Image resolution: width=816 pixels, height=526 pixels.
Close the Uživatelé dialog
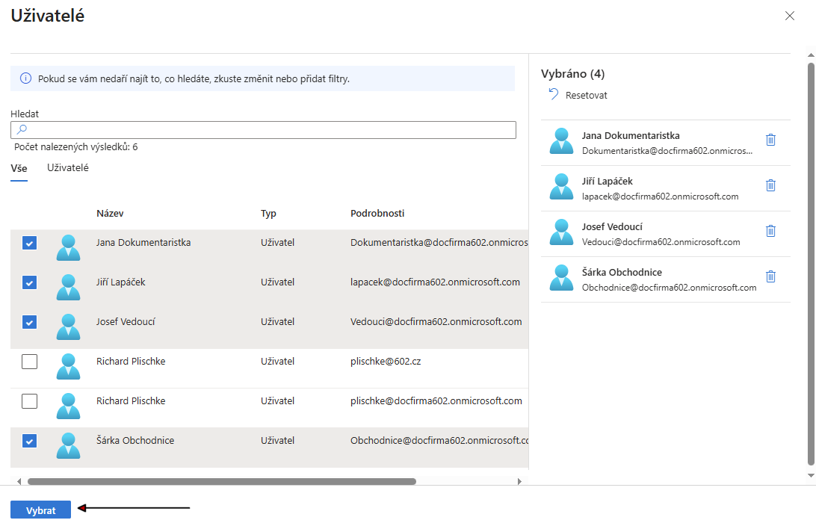[789, 16]
